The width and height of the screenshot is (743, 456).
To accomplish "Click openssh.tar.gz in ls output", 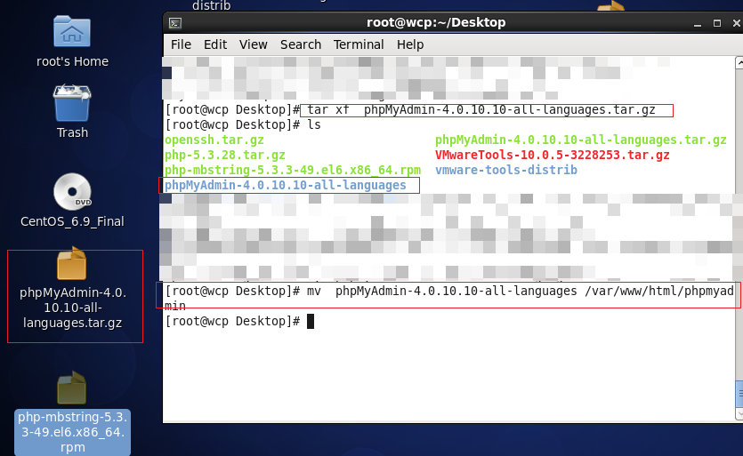I will click(x=214, y=140).
